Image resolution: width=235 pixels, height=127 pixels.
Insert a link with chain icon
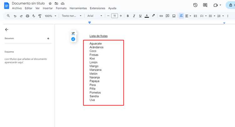161,16
